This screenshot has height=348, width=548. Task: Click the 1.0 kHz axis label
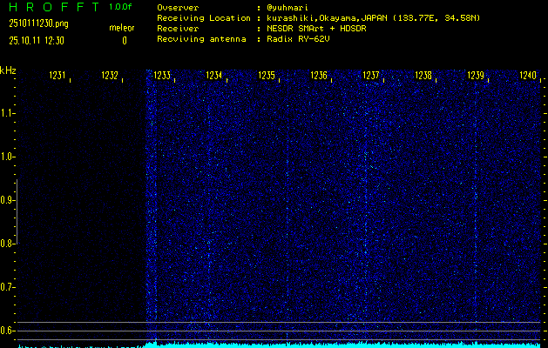pos(7,157)
